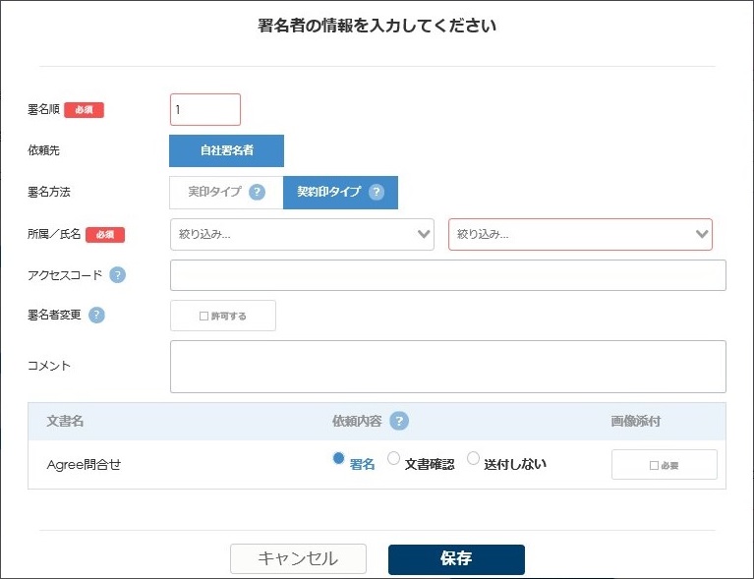Focus the 署名順 number field

click(x=205, y=110)
